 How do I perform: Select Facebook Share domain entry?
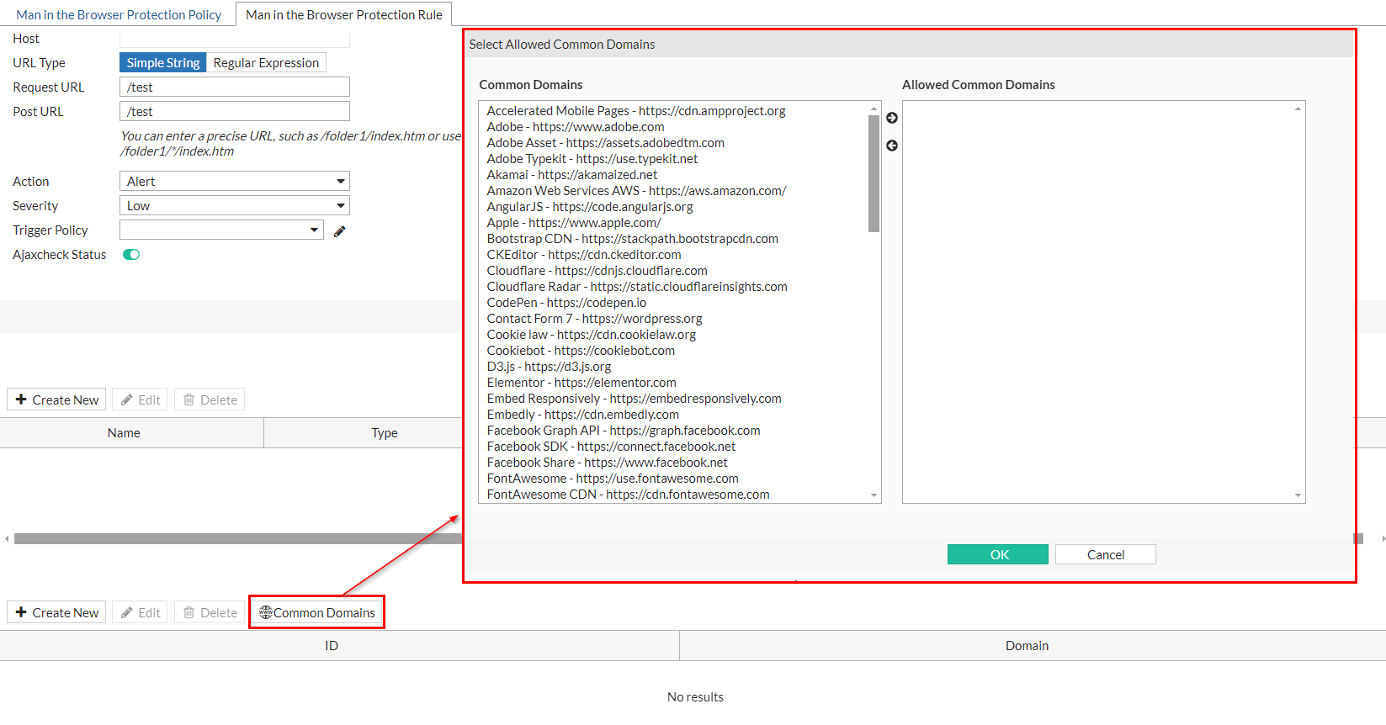pos(608,463)
